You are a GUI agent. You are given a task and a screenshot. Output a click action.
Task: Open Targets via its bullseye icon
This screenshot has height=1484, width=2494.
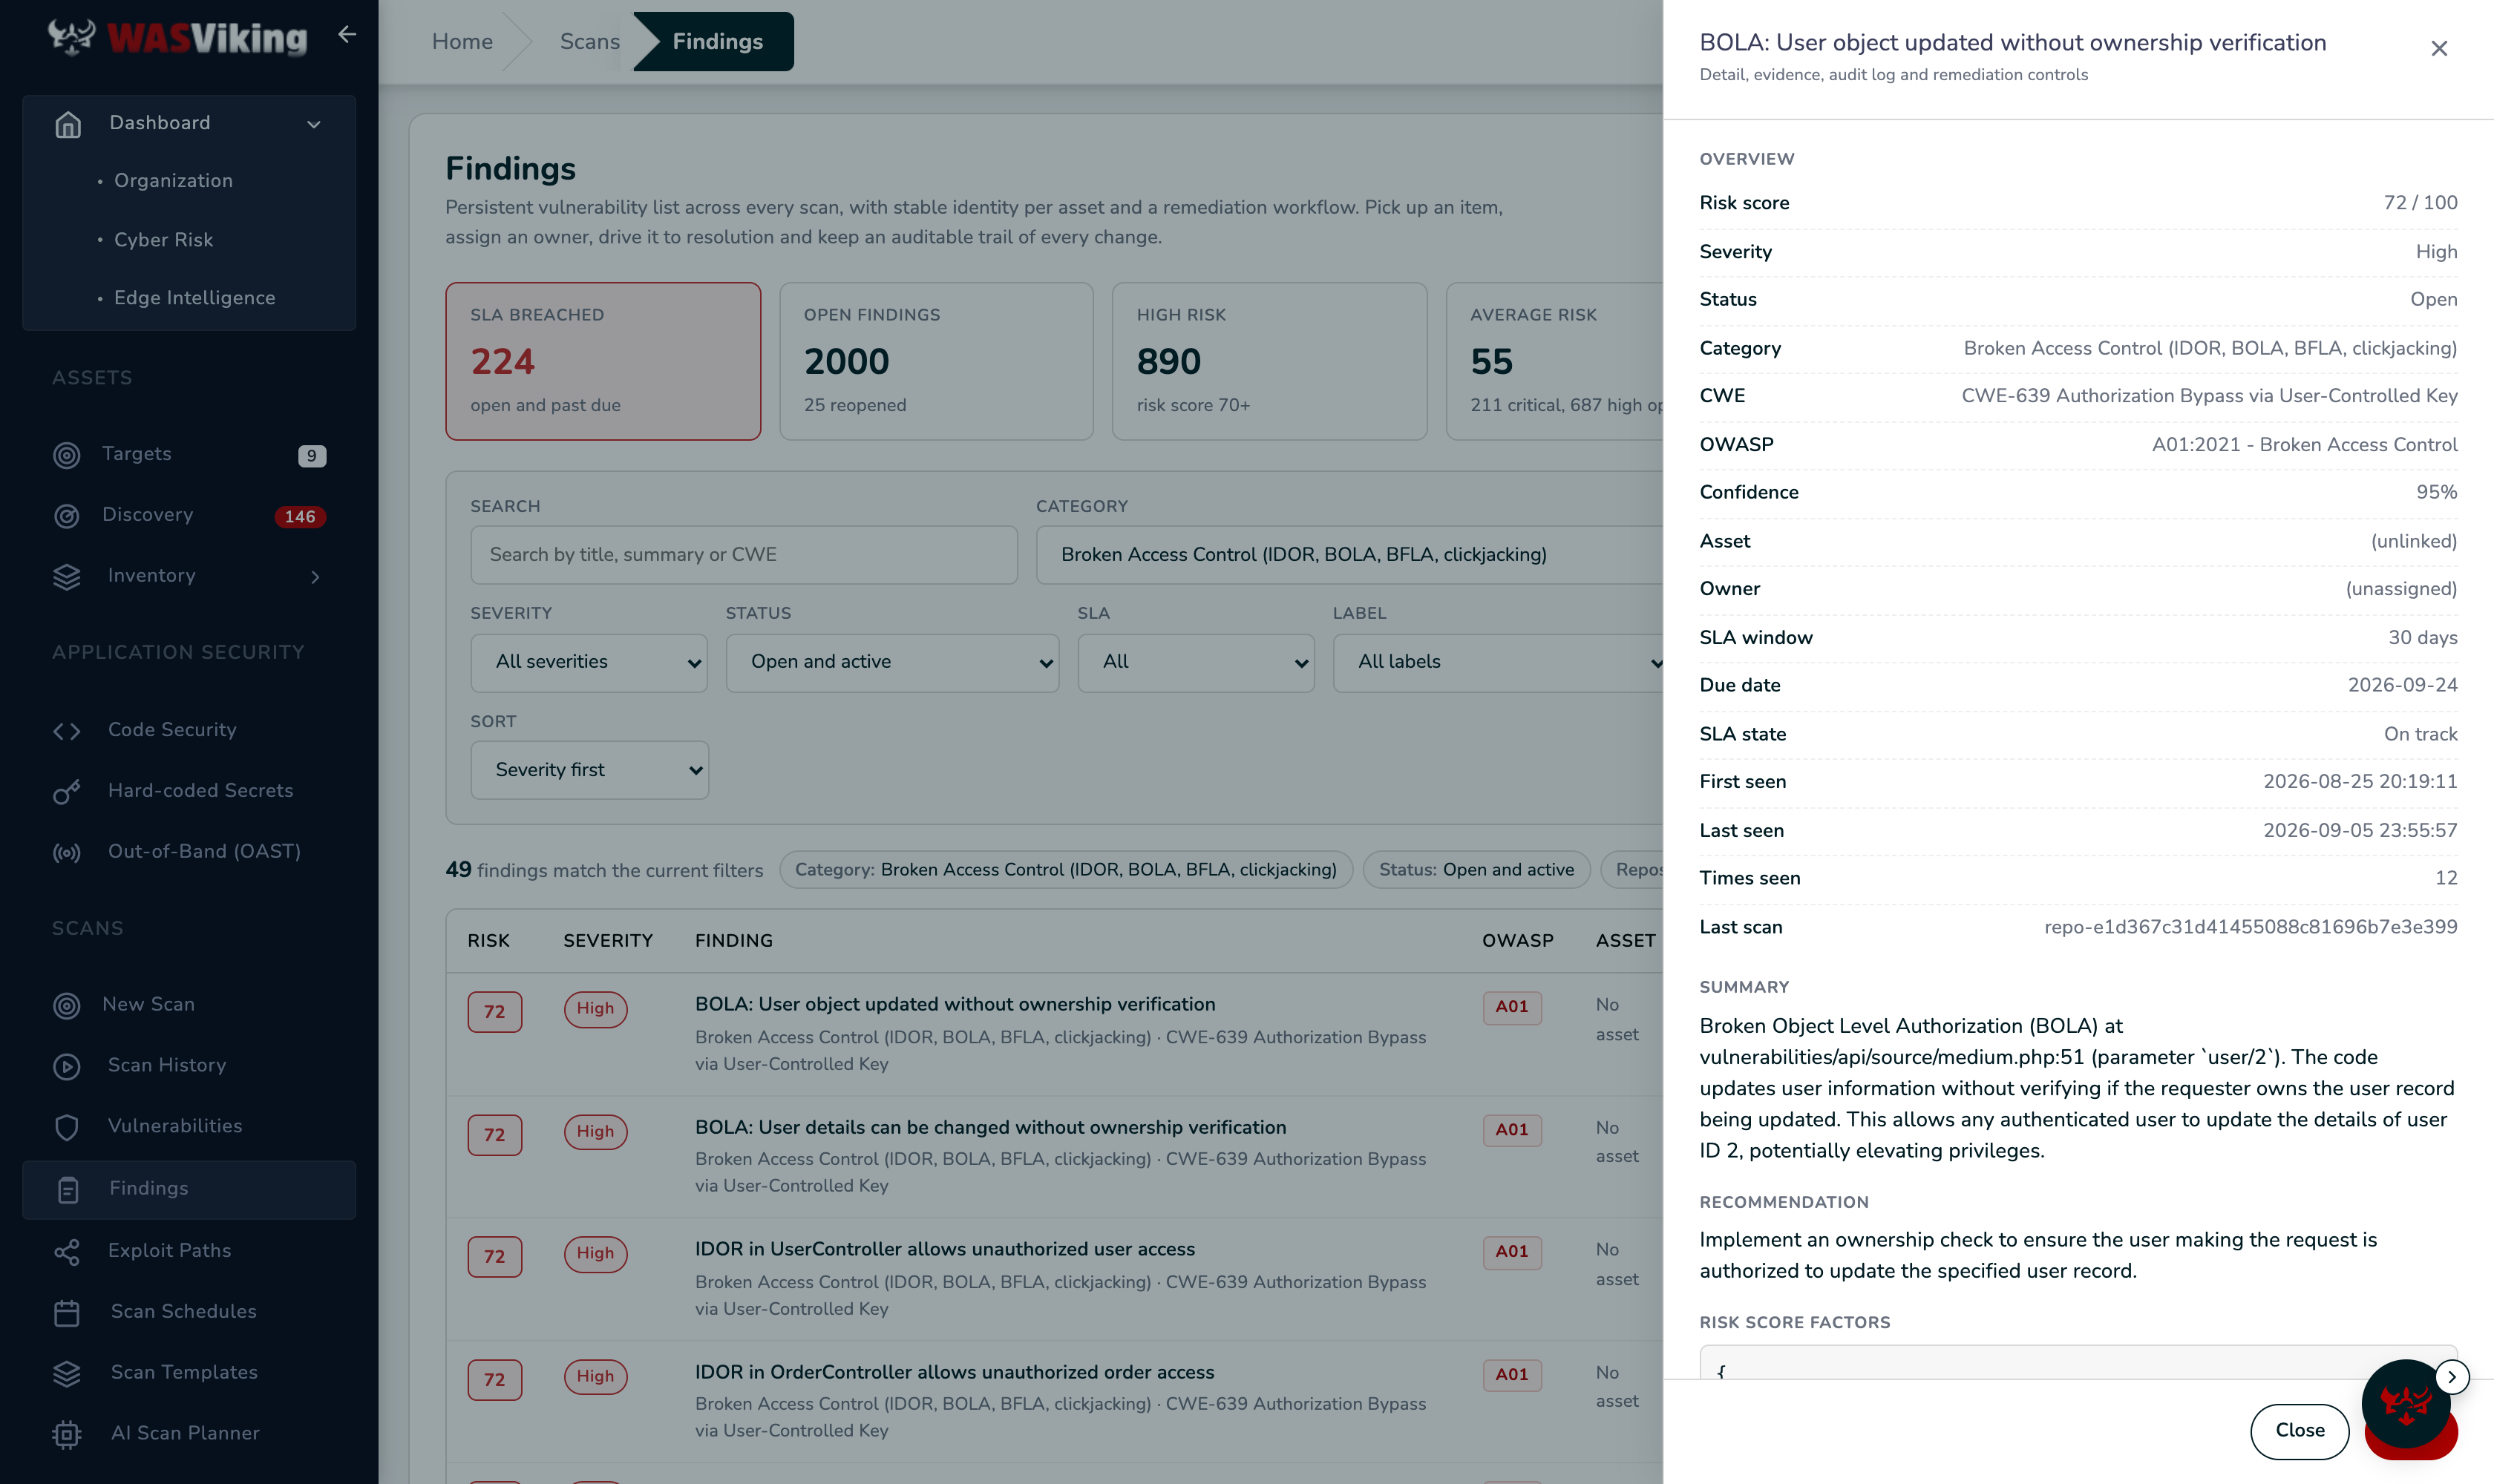pos(67,455)
